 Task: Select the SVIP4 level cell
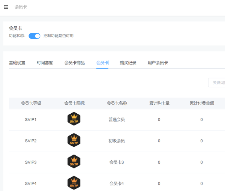(31, 183)
